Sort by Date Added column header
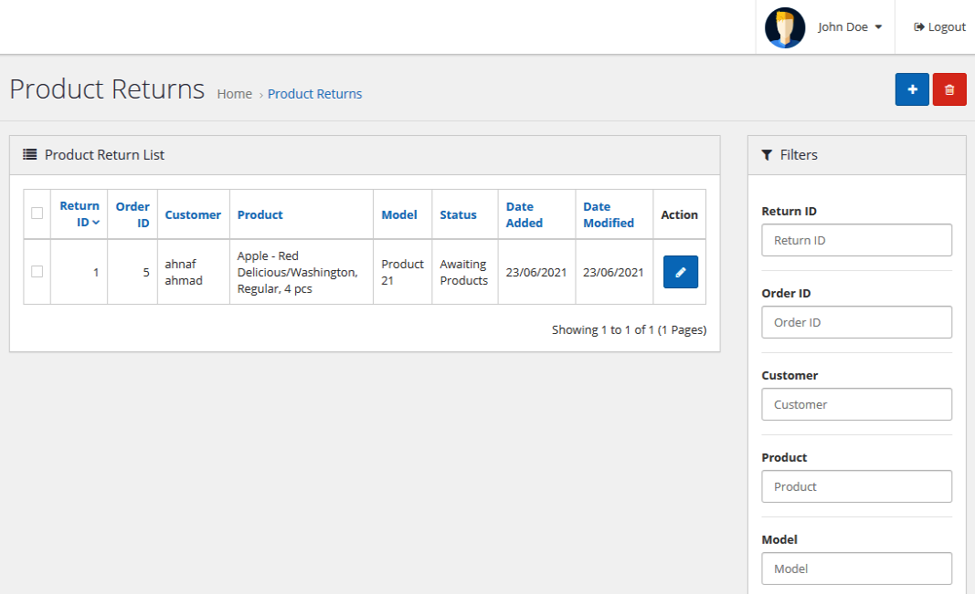 click(x=524, y=214)
